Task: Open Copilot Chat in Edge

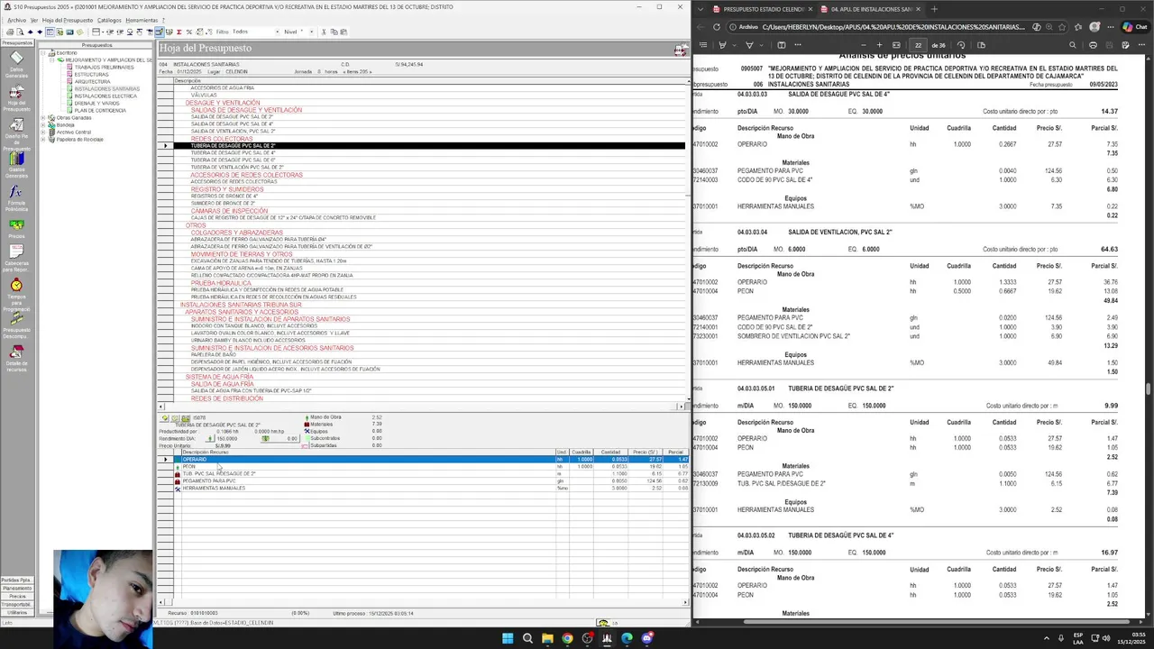Action: tap(1134, 27)
